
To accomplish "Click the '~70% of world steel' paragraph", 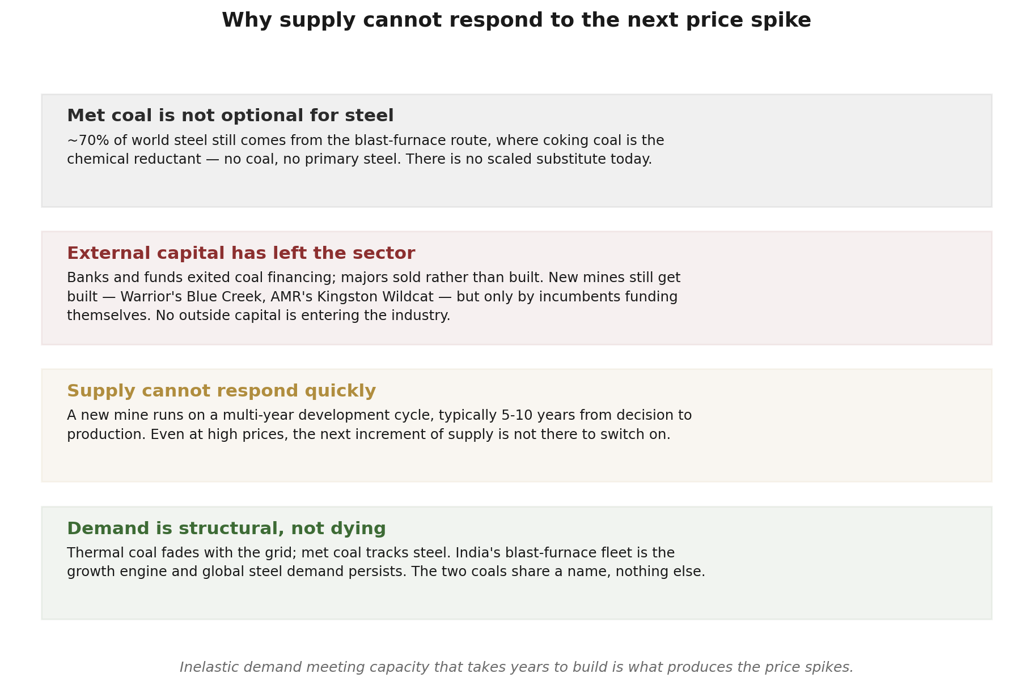I will click(366, 150).
